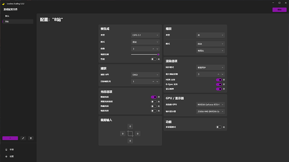The width and height of the screenshot is (289, 162).
Task: Decrease the 捕获 queue target with down arrow
Action: (x=157, y=82)
